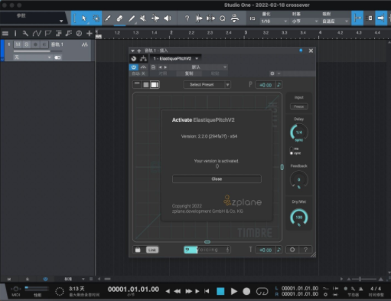391x301 pixels.
Task: Click the gear icon in the plugin header
Action: [272, 74]
